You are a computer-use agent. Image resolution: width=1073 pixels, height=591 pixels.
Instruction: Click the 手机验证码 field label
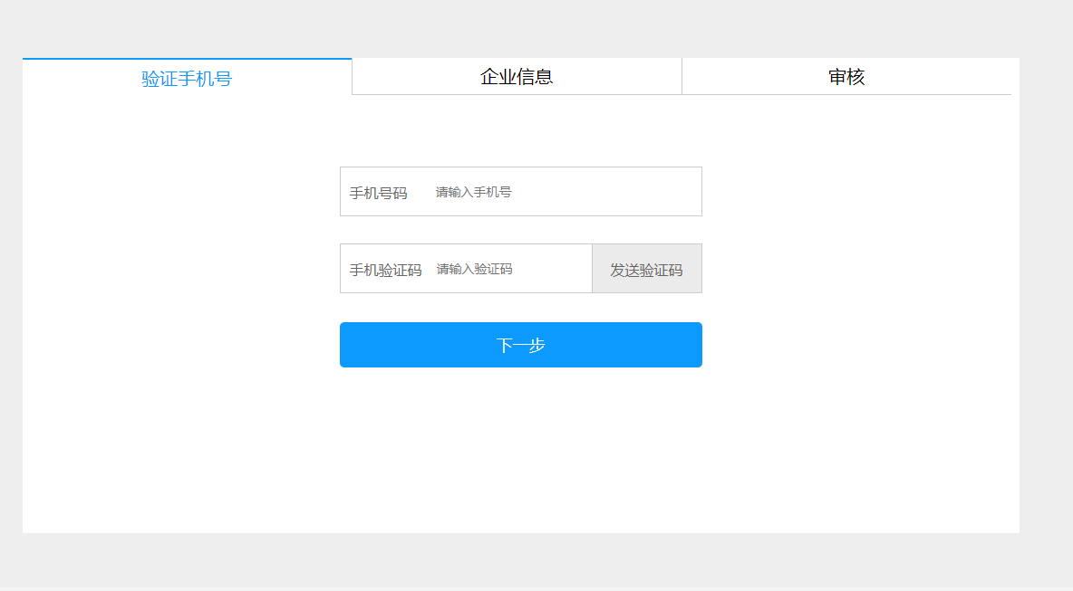click(386, 270)
